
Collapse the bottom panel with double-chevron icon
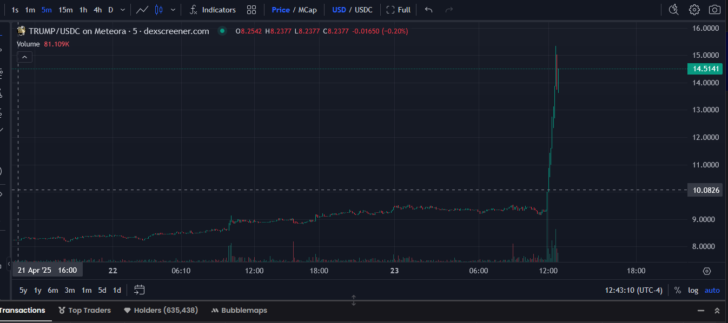click(717, 311)
